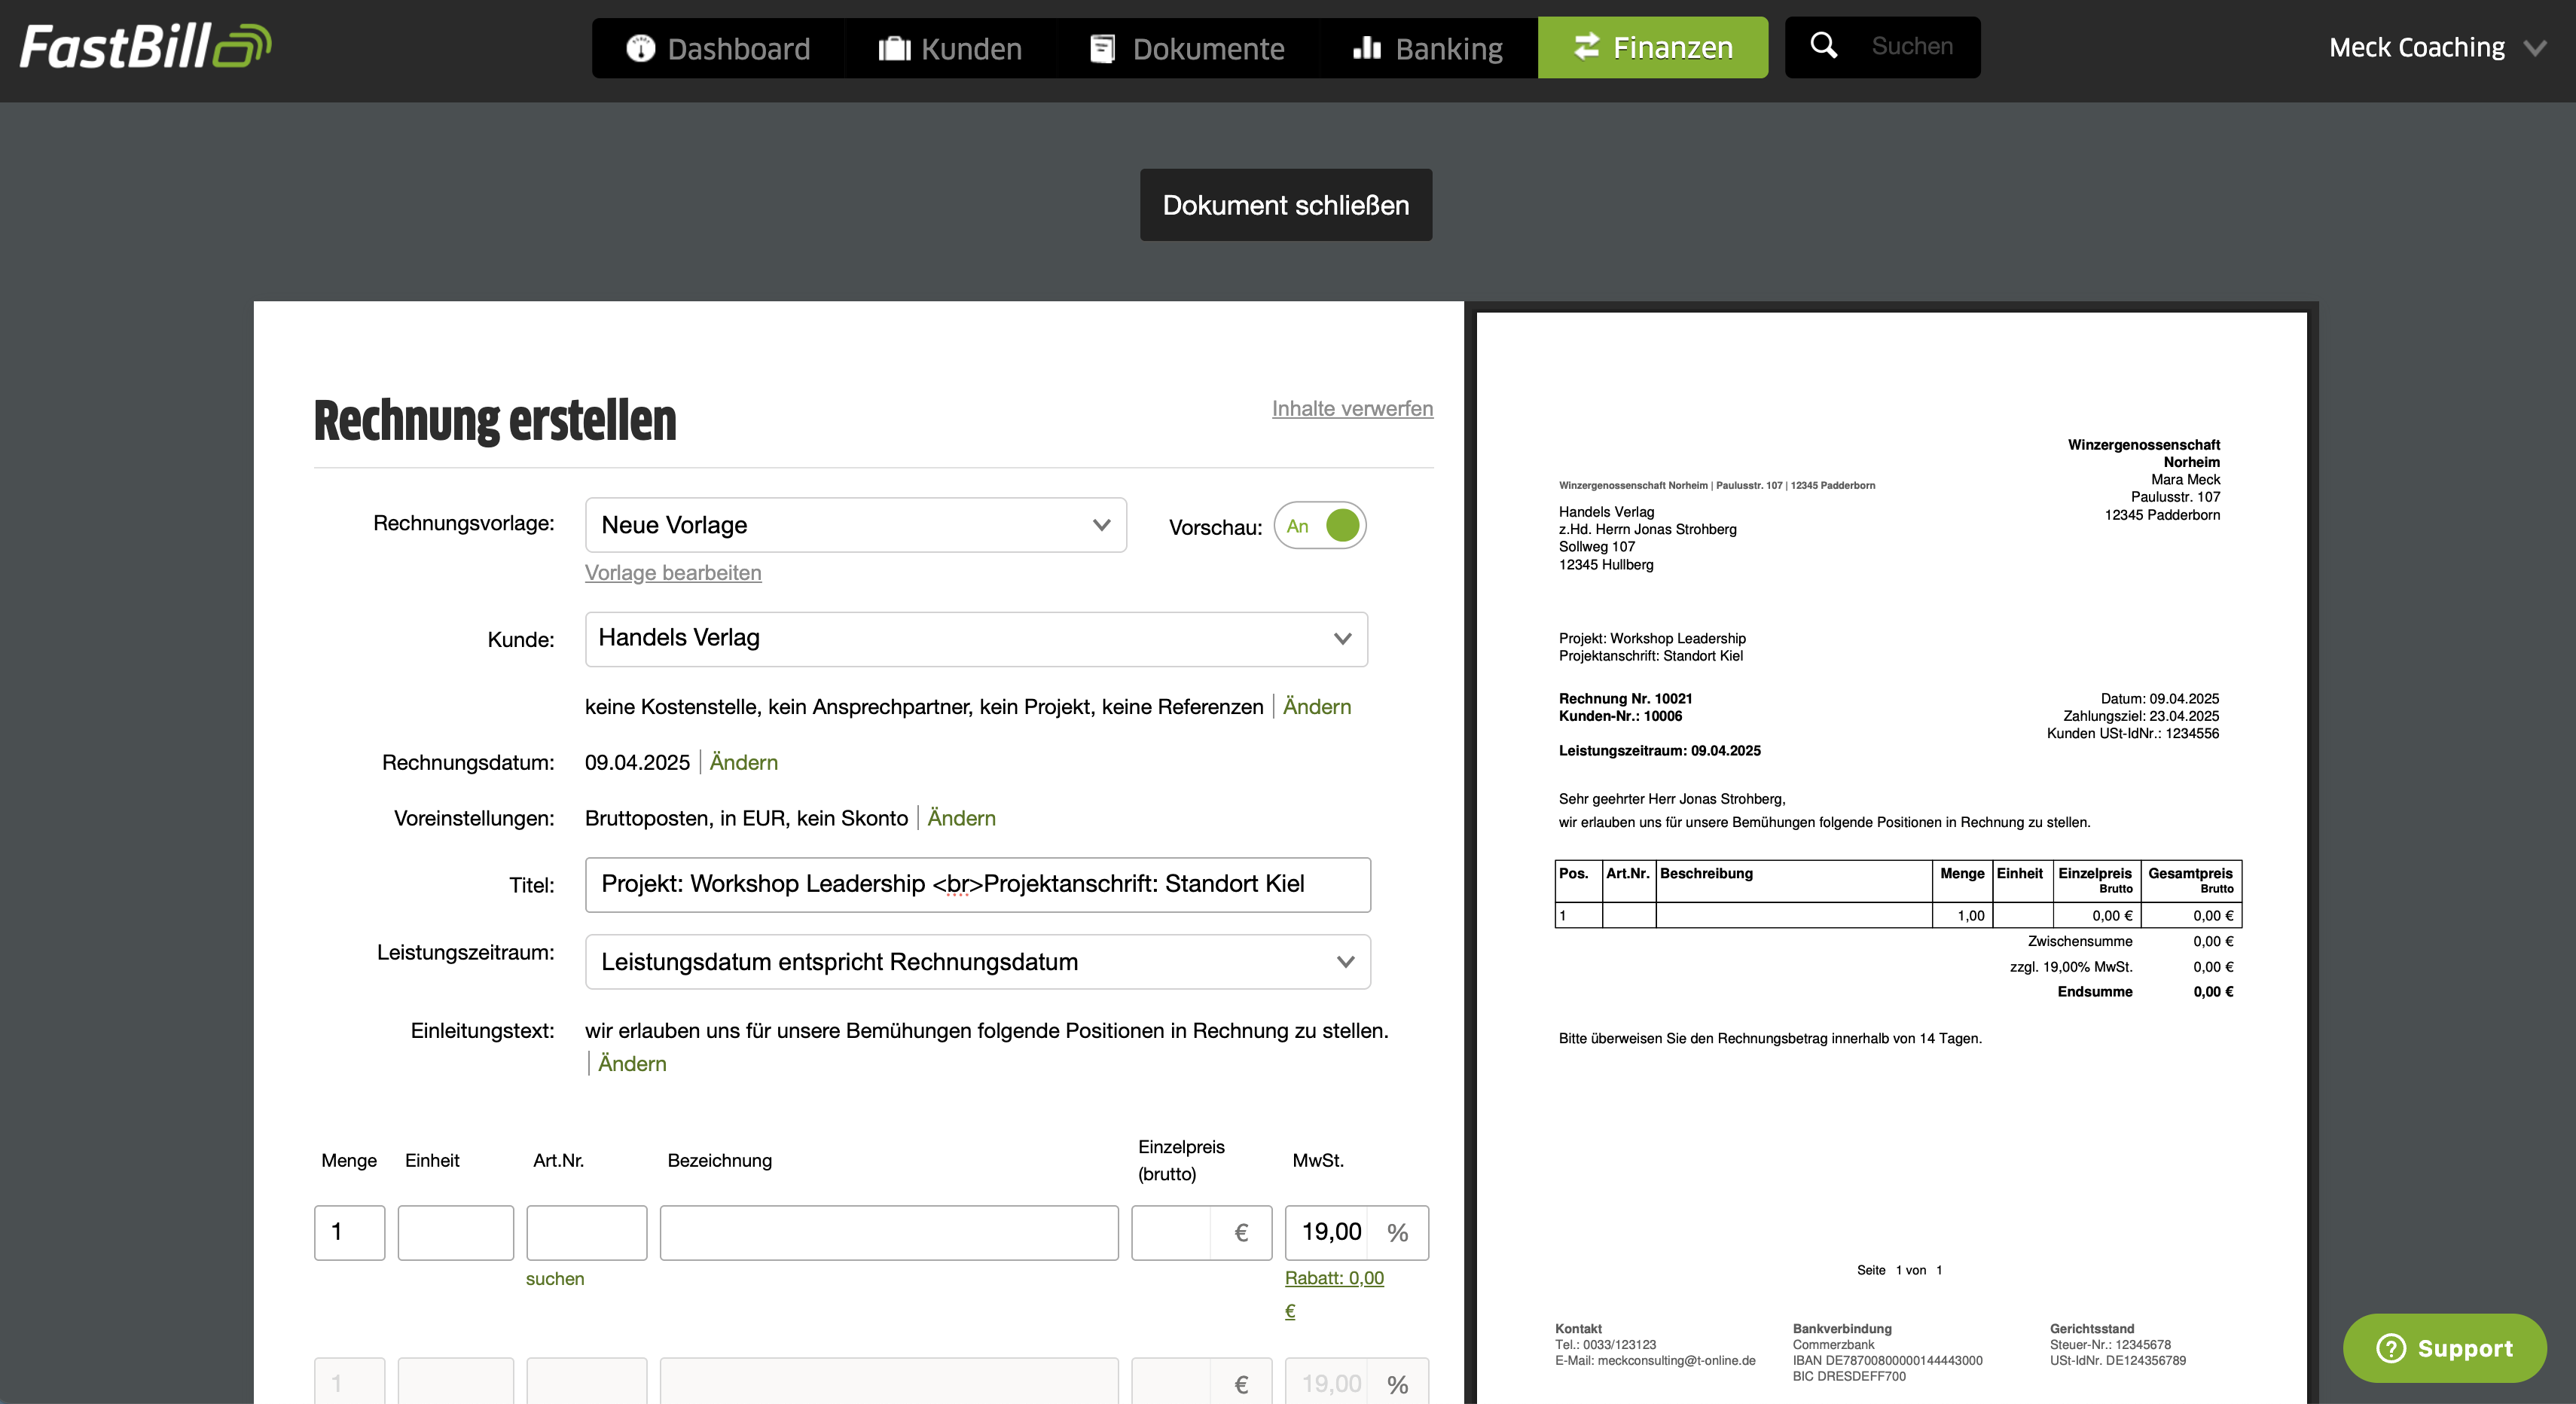This screenshot has height=1404, width=2576.
Task: Click 'Zahlungsziel: 23.04.2025' in preview
Action: click(x=2141, y=716)
